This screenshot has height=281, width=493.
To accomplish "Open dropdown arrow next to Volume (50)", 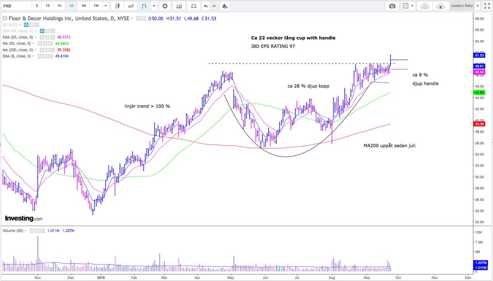I will tap(25, 231).
